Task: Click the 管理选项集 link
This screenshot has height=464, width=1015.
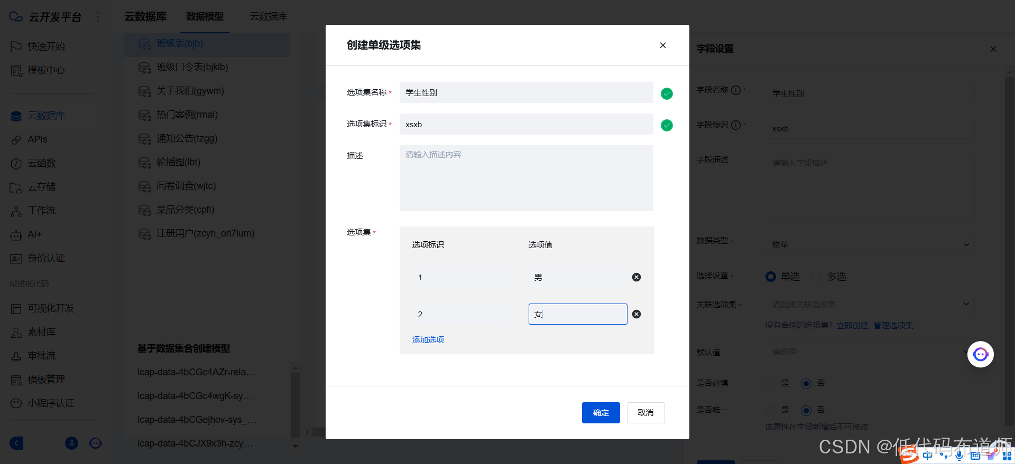Action: [x=893, y=325]
